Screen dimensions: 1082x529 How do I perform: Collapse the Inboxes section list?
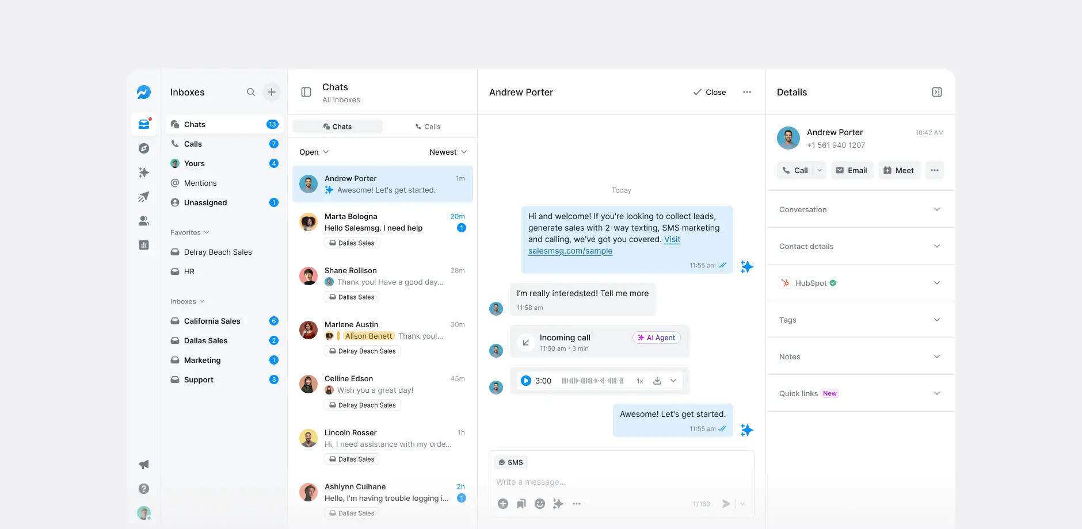pyautogui.click(x=188, y=301)
